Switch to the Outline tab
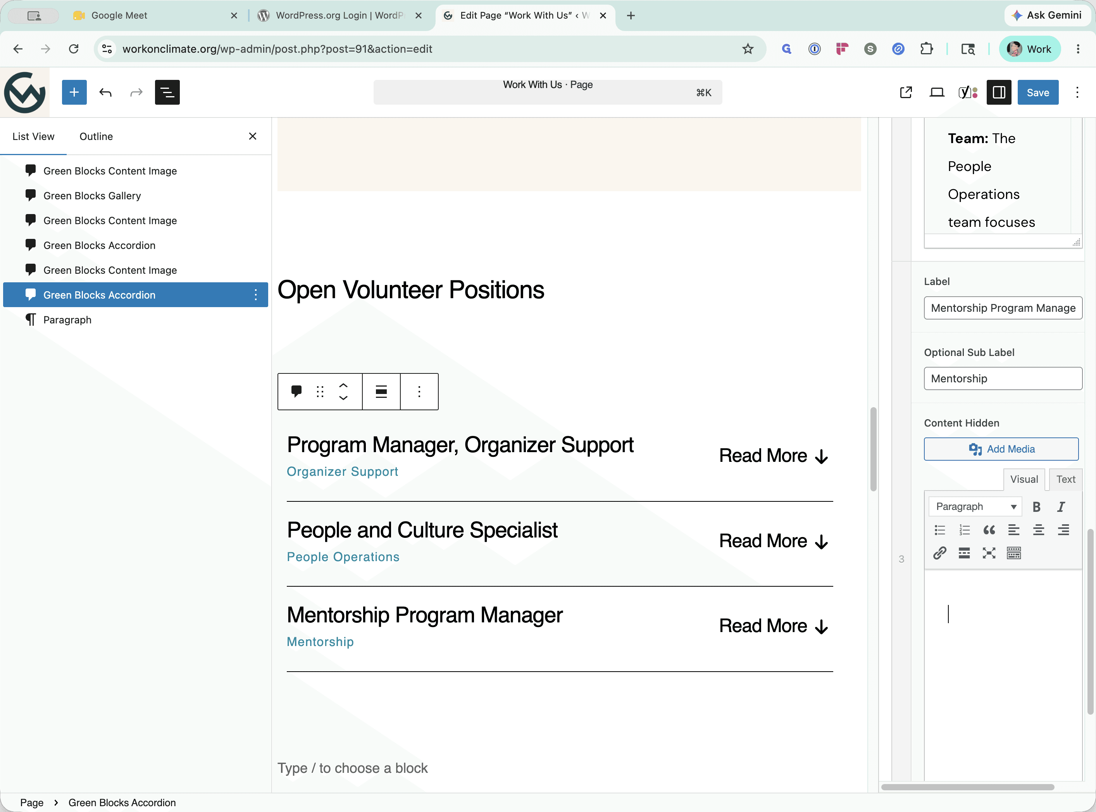 click(x=96, y=136)
